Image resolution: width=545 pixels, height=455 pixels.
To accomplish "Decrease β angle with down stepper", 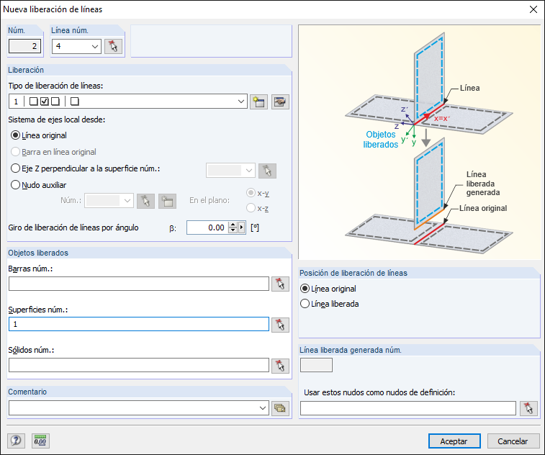I will (233, 230).
